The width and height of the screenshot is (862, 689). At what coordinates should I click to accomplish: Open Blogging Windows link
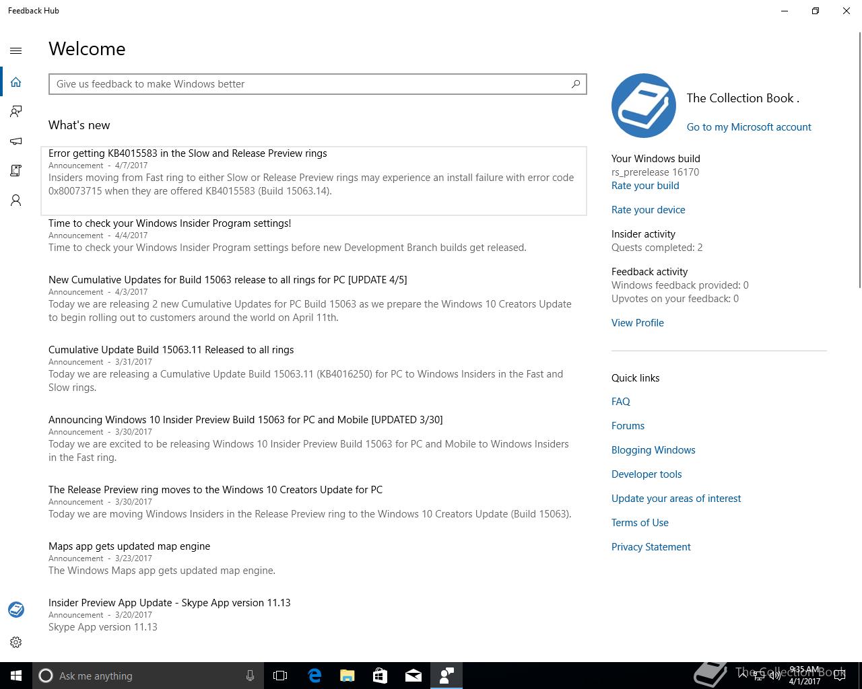[x=653, y=450]
